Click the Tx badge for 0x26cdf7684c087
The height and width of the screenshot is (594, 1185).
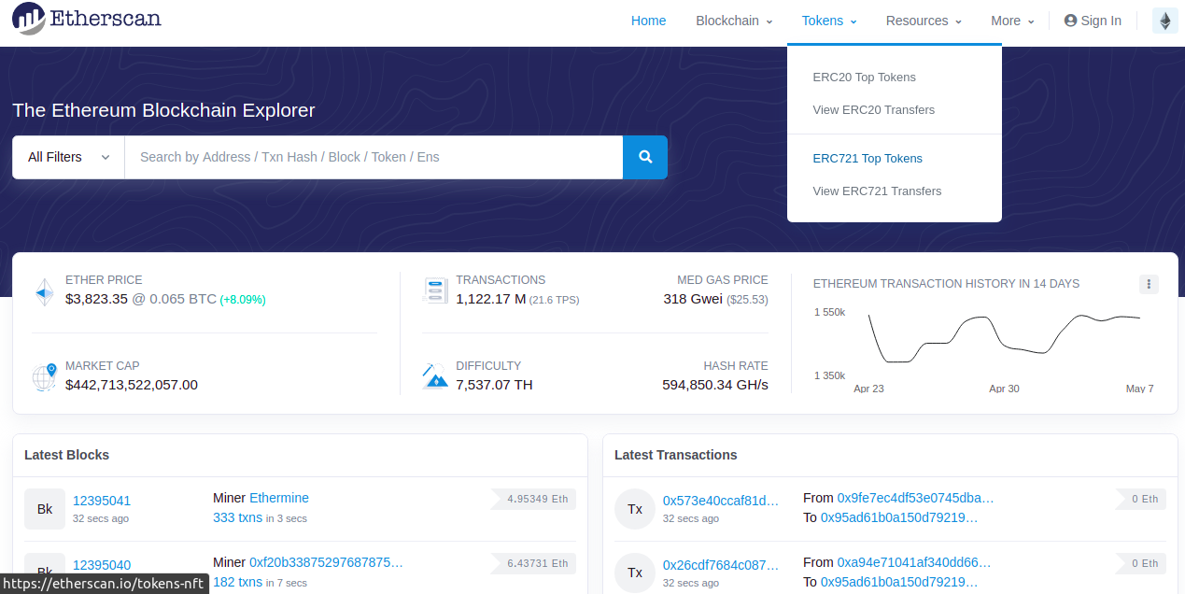coord(635,573)
